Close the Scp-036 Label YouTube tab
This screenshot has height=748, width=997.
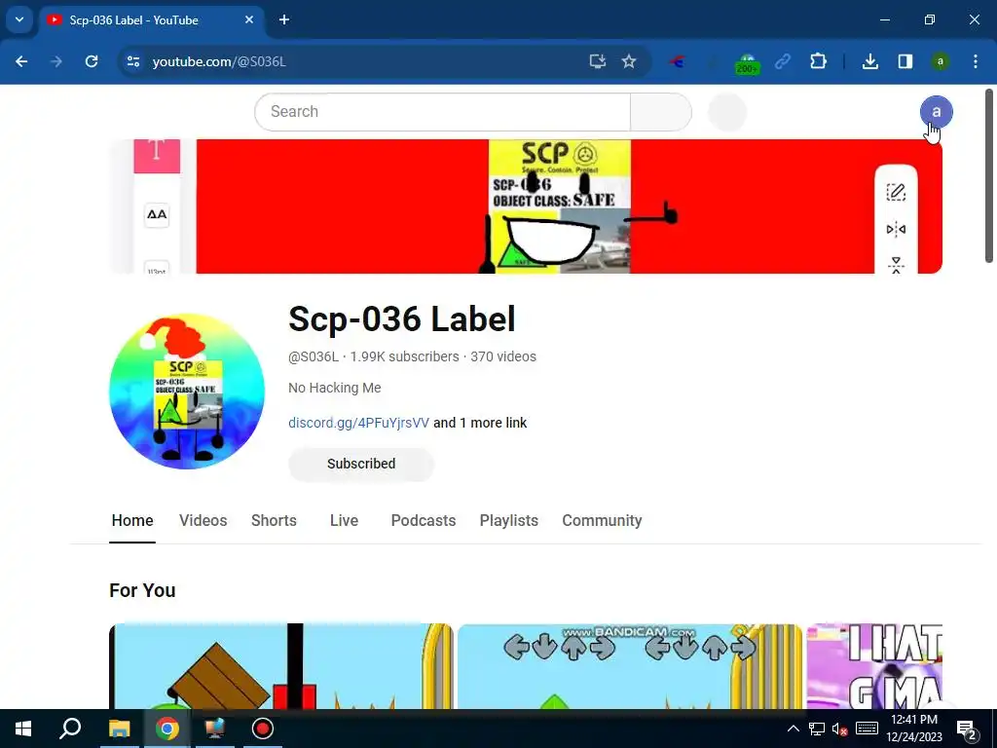(249, 19)
